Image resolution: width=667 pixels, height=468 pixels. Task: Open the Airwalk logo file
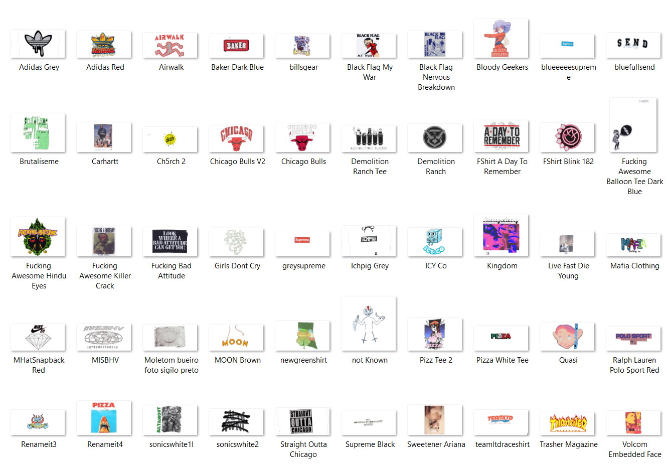tap(170, 45)
